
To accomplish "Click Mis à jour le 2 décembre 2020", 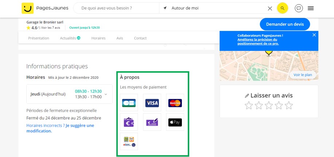I will [73, 77].
